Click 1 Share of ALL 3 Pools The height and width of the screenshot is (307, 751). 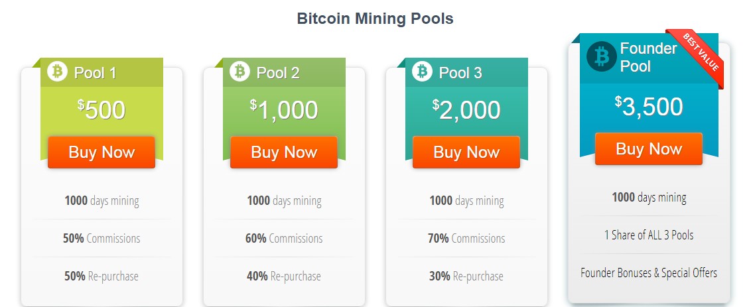coord(649,235)
